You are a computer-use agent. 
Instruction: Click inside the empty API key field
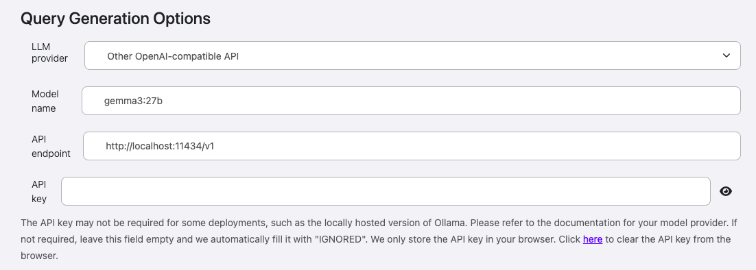(x=386, y=191)
